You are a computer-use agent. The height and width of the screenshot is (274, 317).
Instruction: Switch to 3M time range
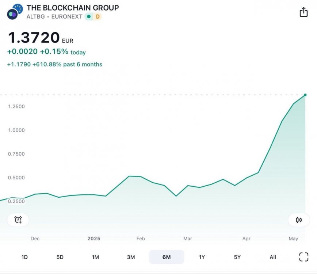point(131,257)
